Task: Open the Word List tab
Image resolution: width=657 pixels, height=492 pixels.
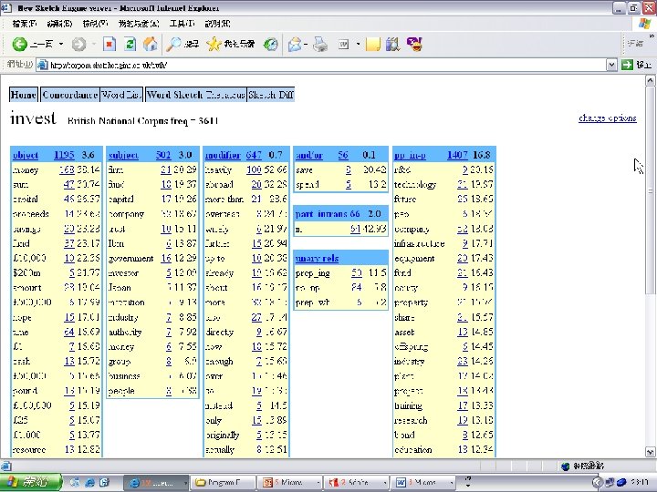Action: (x=121, y=95)
